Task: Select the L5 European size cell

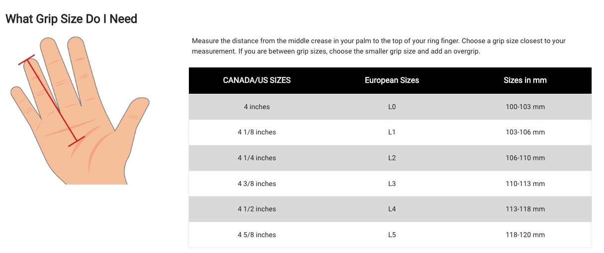Action: click(392, 235)
